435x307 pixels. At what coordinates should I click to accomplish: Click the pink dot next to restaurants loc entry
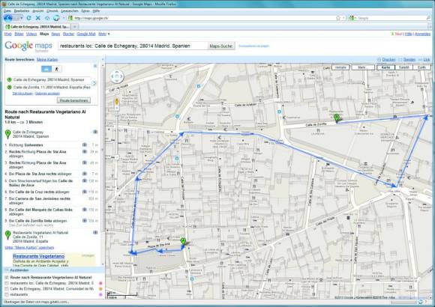100,283
